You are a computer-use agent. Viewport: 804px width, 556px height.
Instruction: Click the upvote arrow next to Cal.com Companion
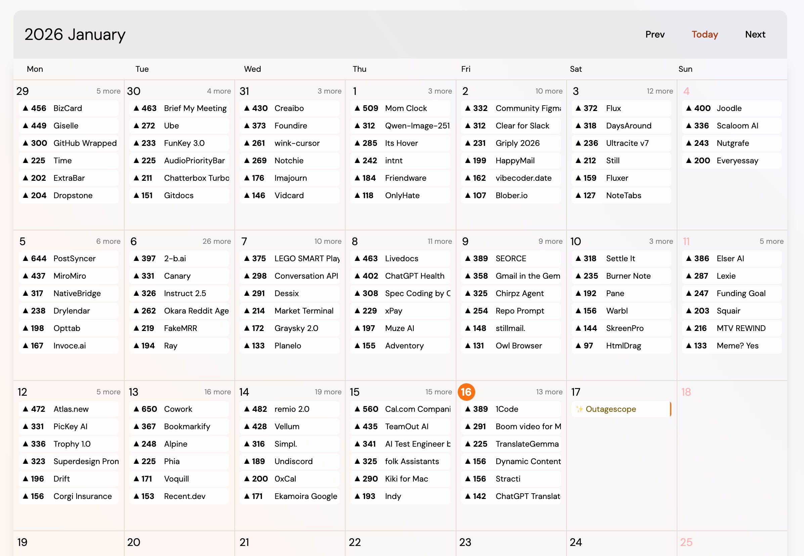(357, 409)
